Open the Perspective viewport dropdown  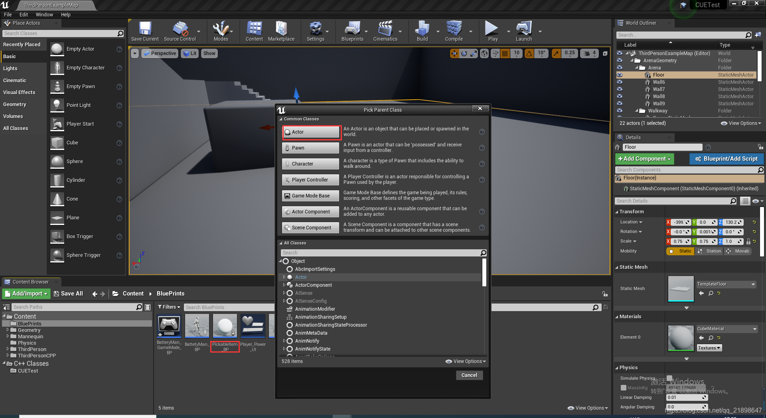[x=160, y=53]
